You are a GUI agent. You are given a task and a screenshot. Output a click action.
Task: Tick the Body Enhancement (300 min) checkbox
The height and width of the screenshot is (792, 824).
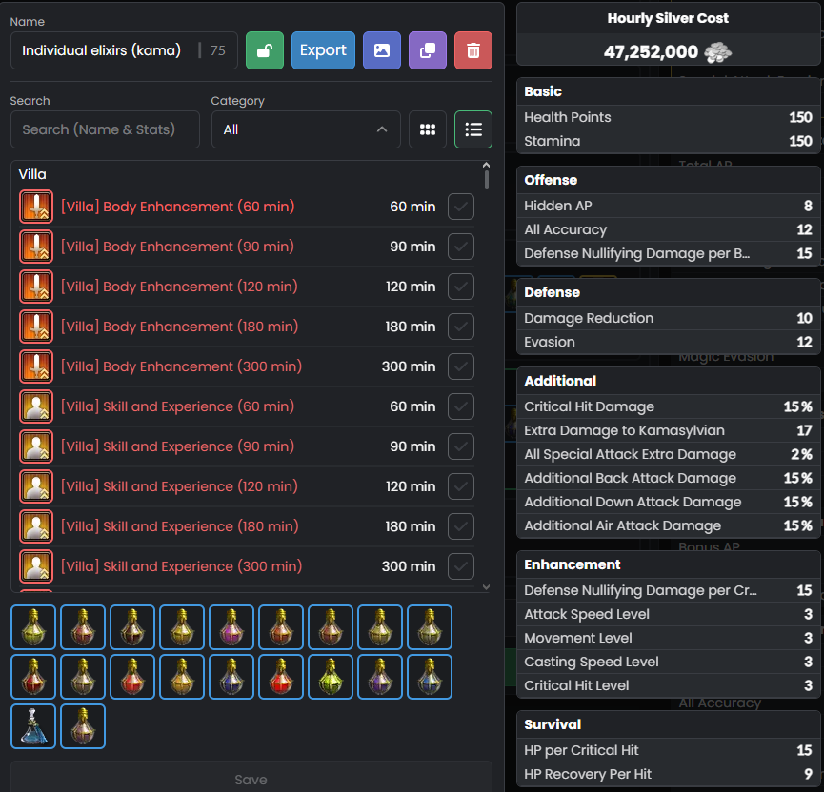click(461, 366)
